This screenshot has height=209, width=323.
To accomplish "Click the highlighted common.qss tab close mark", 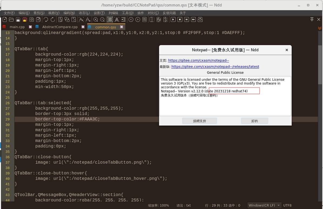I will [x=122, y=27].
